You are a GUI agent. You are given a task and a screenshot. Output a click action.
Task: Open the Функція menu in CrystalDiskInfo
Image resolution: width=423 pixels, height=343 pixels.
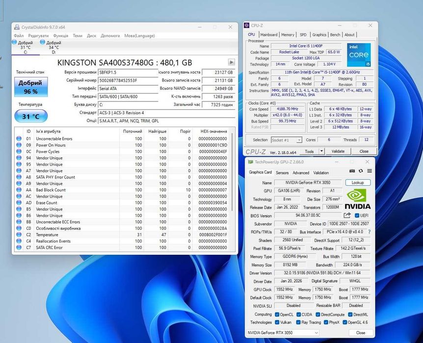pyautogui.click(x=61, y=36)
